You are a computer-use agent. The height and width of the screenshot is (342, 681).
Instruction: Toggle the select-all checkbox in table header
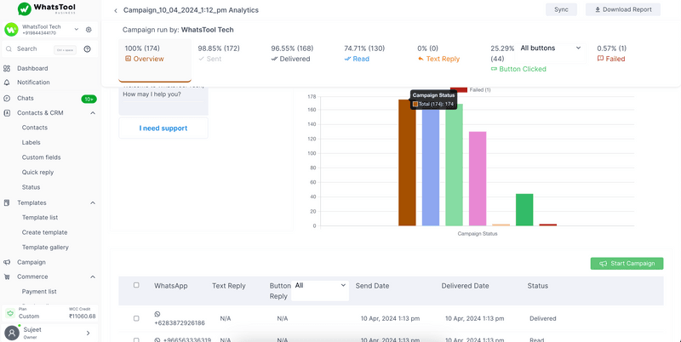(136, 286)
